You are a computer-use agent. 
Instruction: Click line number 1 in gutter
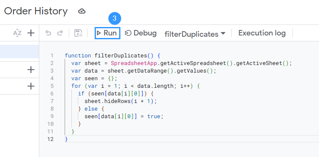[52, 56]
